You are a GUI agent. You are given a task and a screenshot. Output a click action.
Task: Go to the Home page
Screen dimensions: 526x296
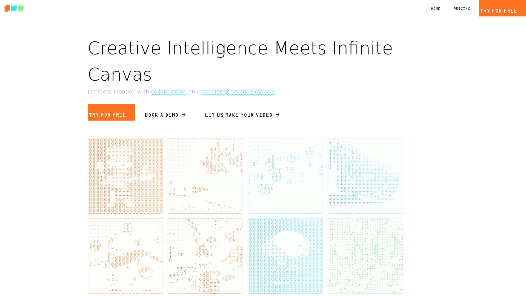[x=436, y=8]
